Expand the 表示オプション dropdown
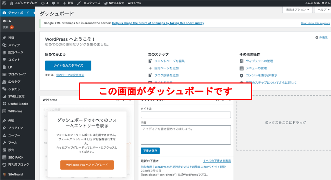The width and height of the screenshot is (331, 180). (297, 10)
